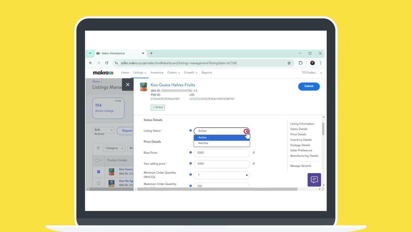The height and width of the screenshot is (232, 412).
Task: Open the Orders menu
Action: click(x=173, y=73)
